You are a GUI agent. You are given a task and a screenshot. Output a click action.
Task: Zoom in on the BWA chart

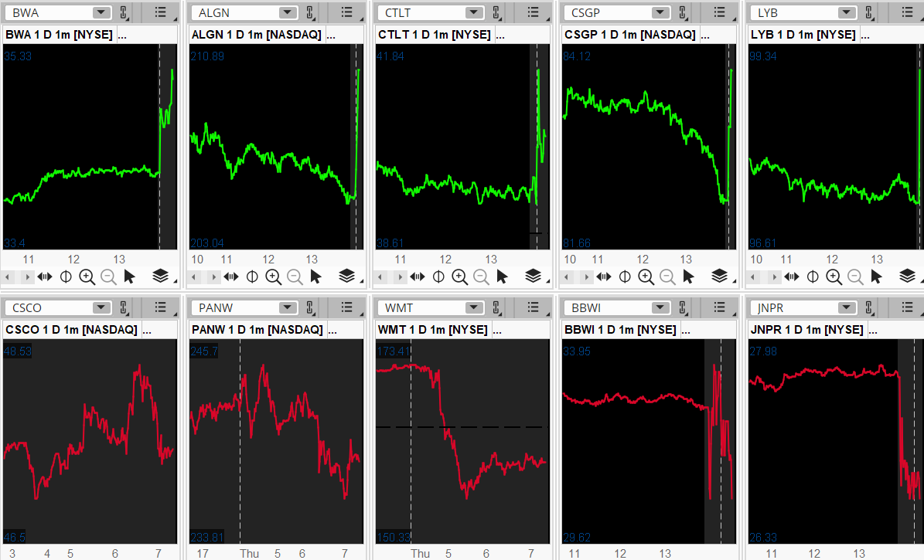(x=87, y=277)
